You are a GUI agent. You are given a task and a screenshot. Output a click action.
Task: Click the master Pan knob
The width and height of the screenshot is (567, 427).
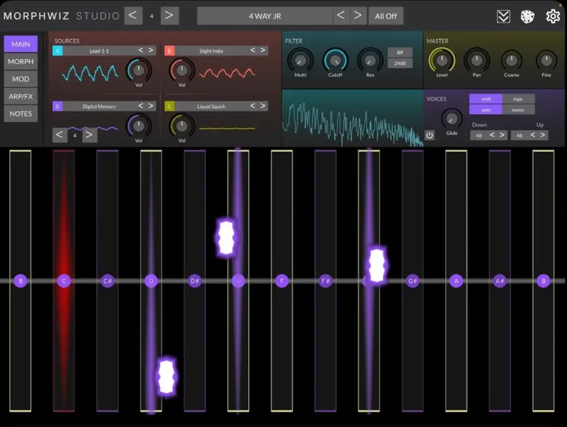[x=476, y=60]
